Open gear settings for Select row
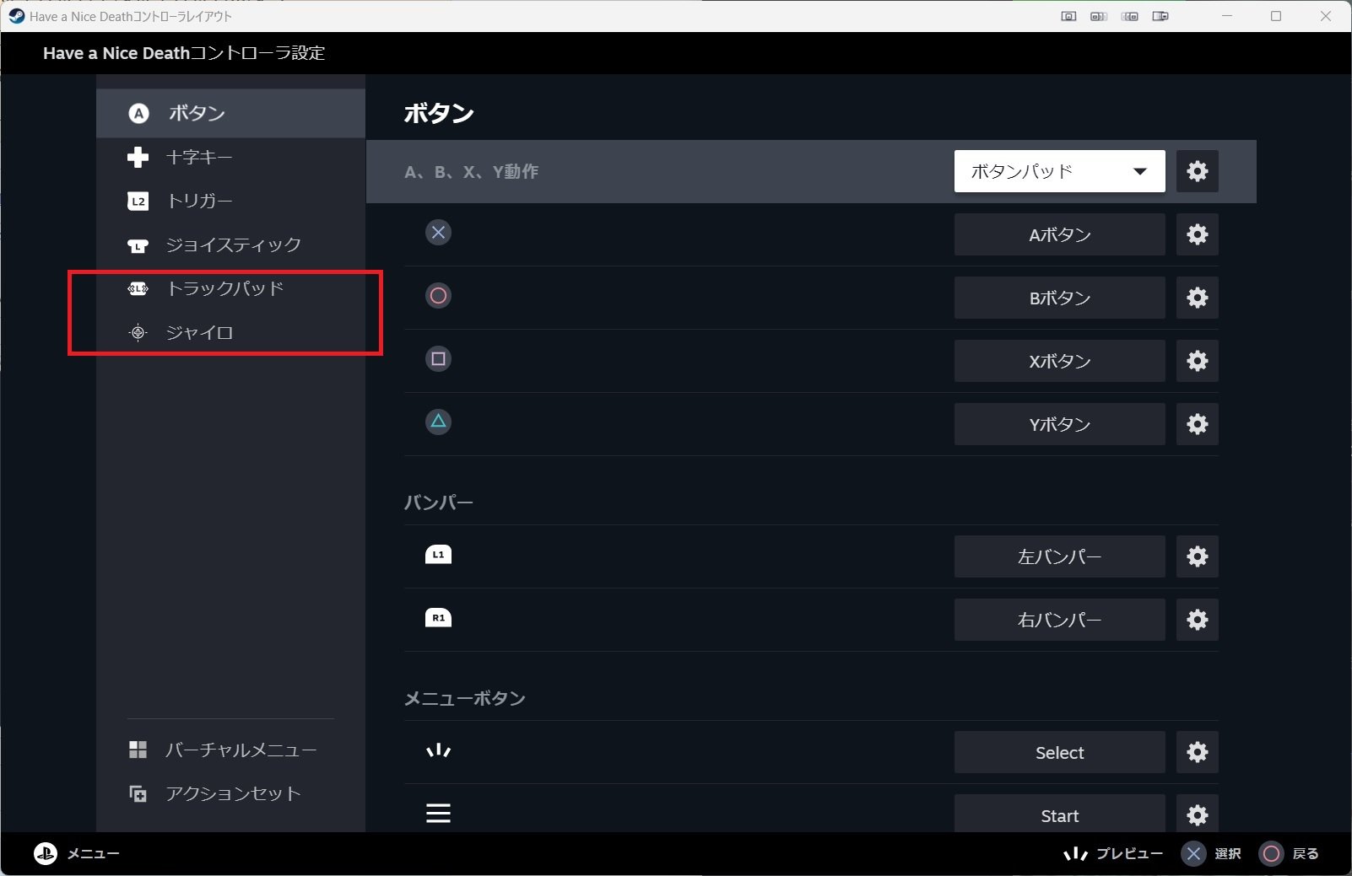This screenshot has width=1352, height=876. tap(1197, 752)
